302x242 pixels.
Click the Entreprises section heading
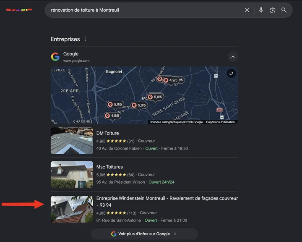coord(65,39)
